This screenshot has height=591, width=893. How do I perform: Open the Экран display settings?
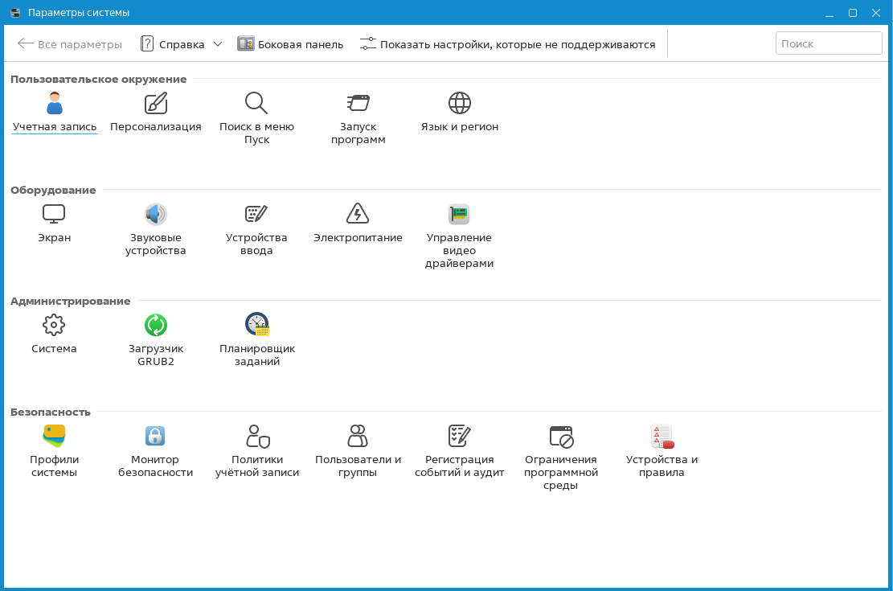click(54, 215)
